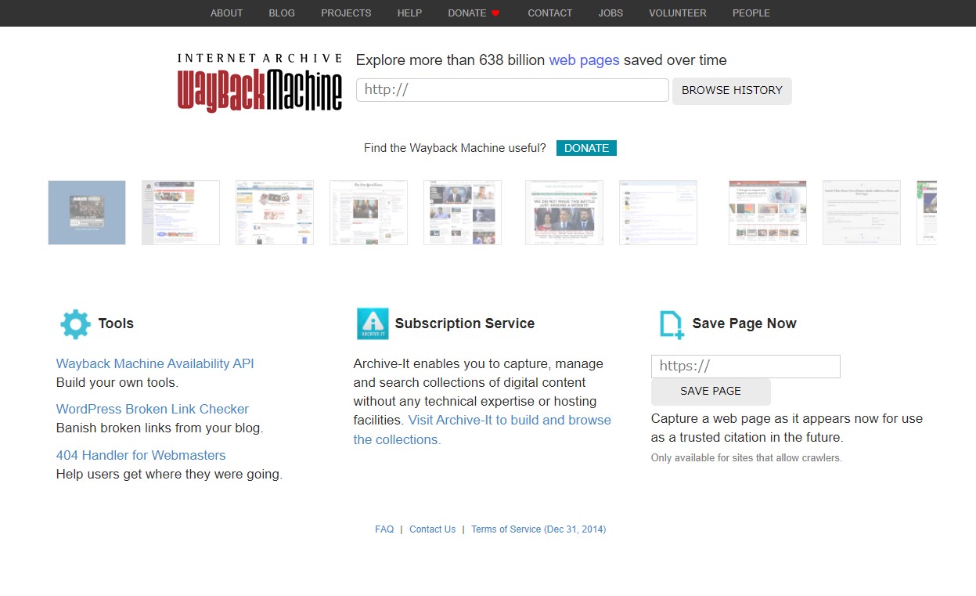The image size is (976, 596).
Task: Click the teal DONATE button
Action: [586, 148]
